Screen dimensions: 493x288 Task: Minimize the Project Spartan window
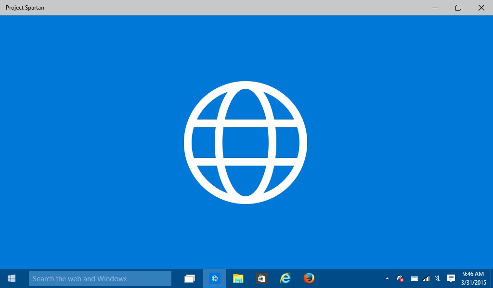(435, 8)
